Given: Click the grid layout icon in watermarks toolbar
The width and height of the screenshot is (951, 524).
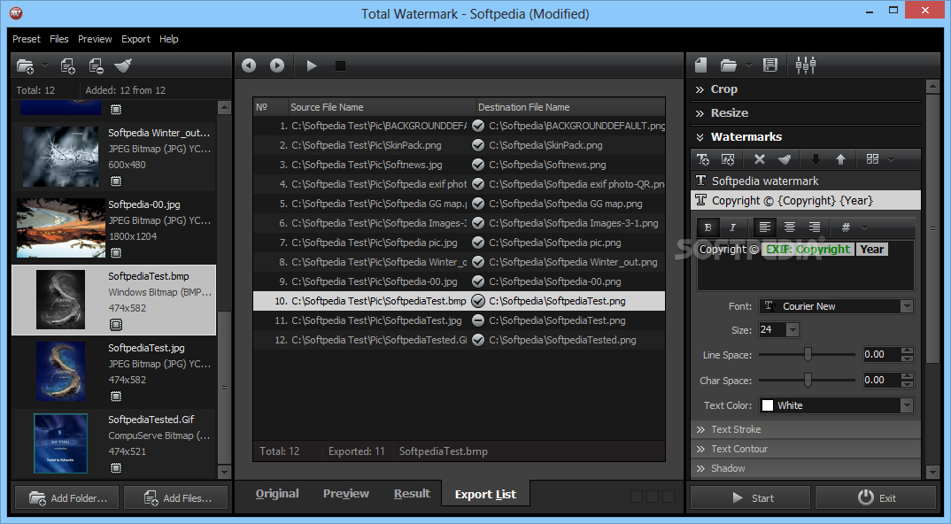Looking at the screenshot, I should [x=873, y=159].
